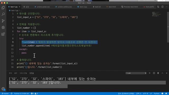Open the settings tab next to test-1.py
The width and height of the screenshot is (169, 95).
click(26, 7)
